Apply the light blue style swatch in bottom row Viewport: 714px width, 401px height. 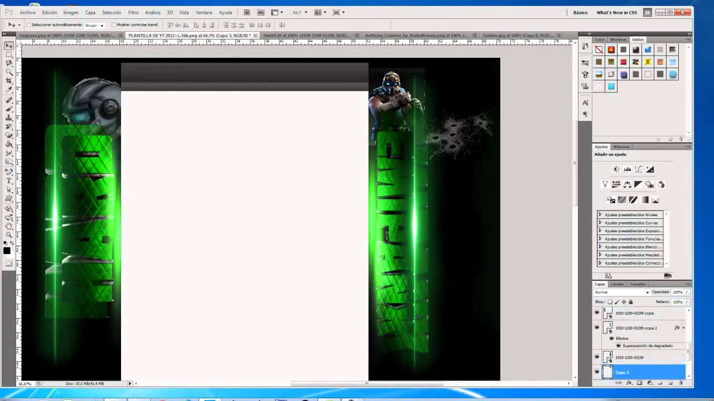611,86
